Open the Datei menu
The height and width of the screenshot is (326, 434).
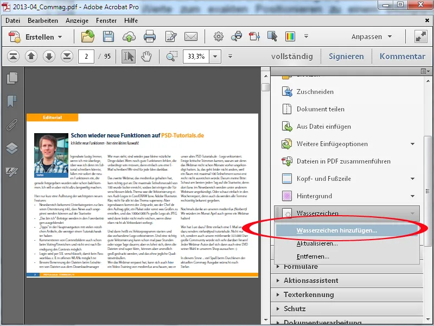[12, 21]
